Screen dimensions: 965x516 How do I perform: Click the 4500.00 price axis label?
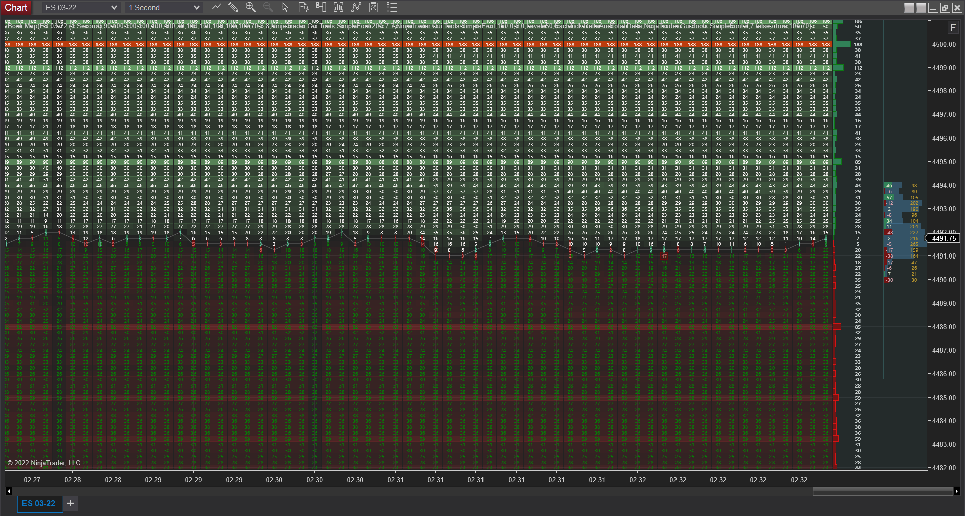[944, 44]
